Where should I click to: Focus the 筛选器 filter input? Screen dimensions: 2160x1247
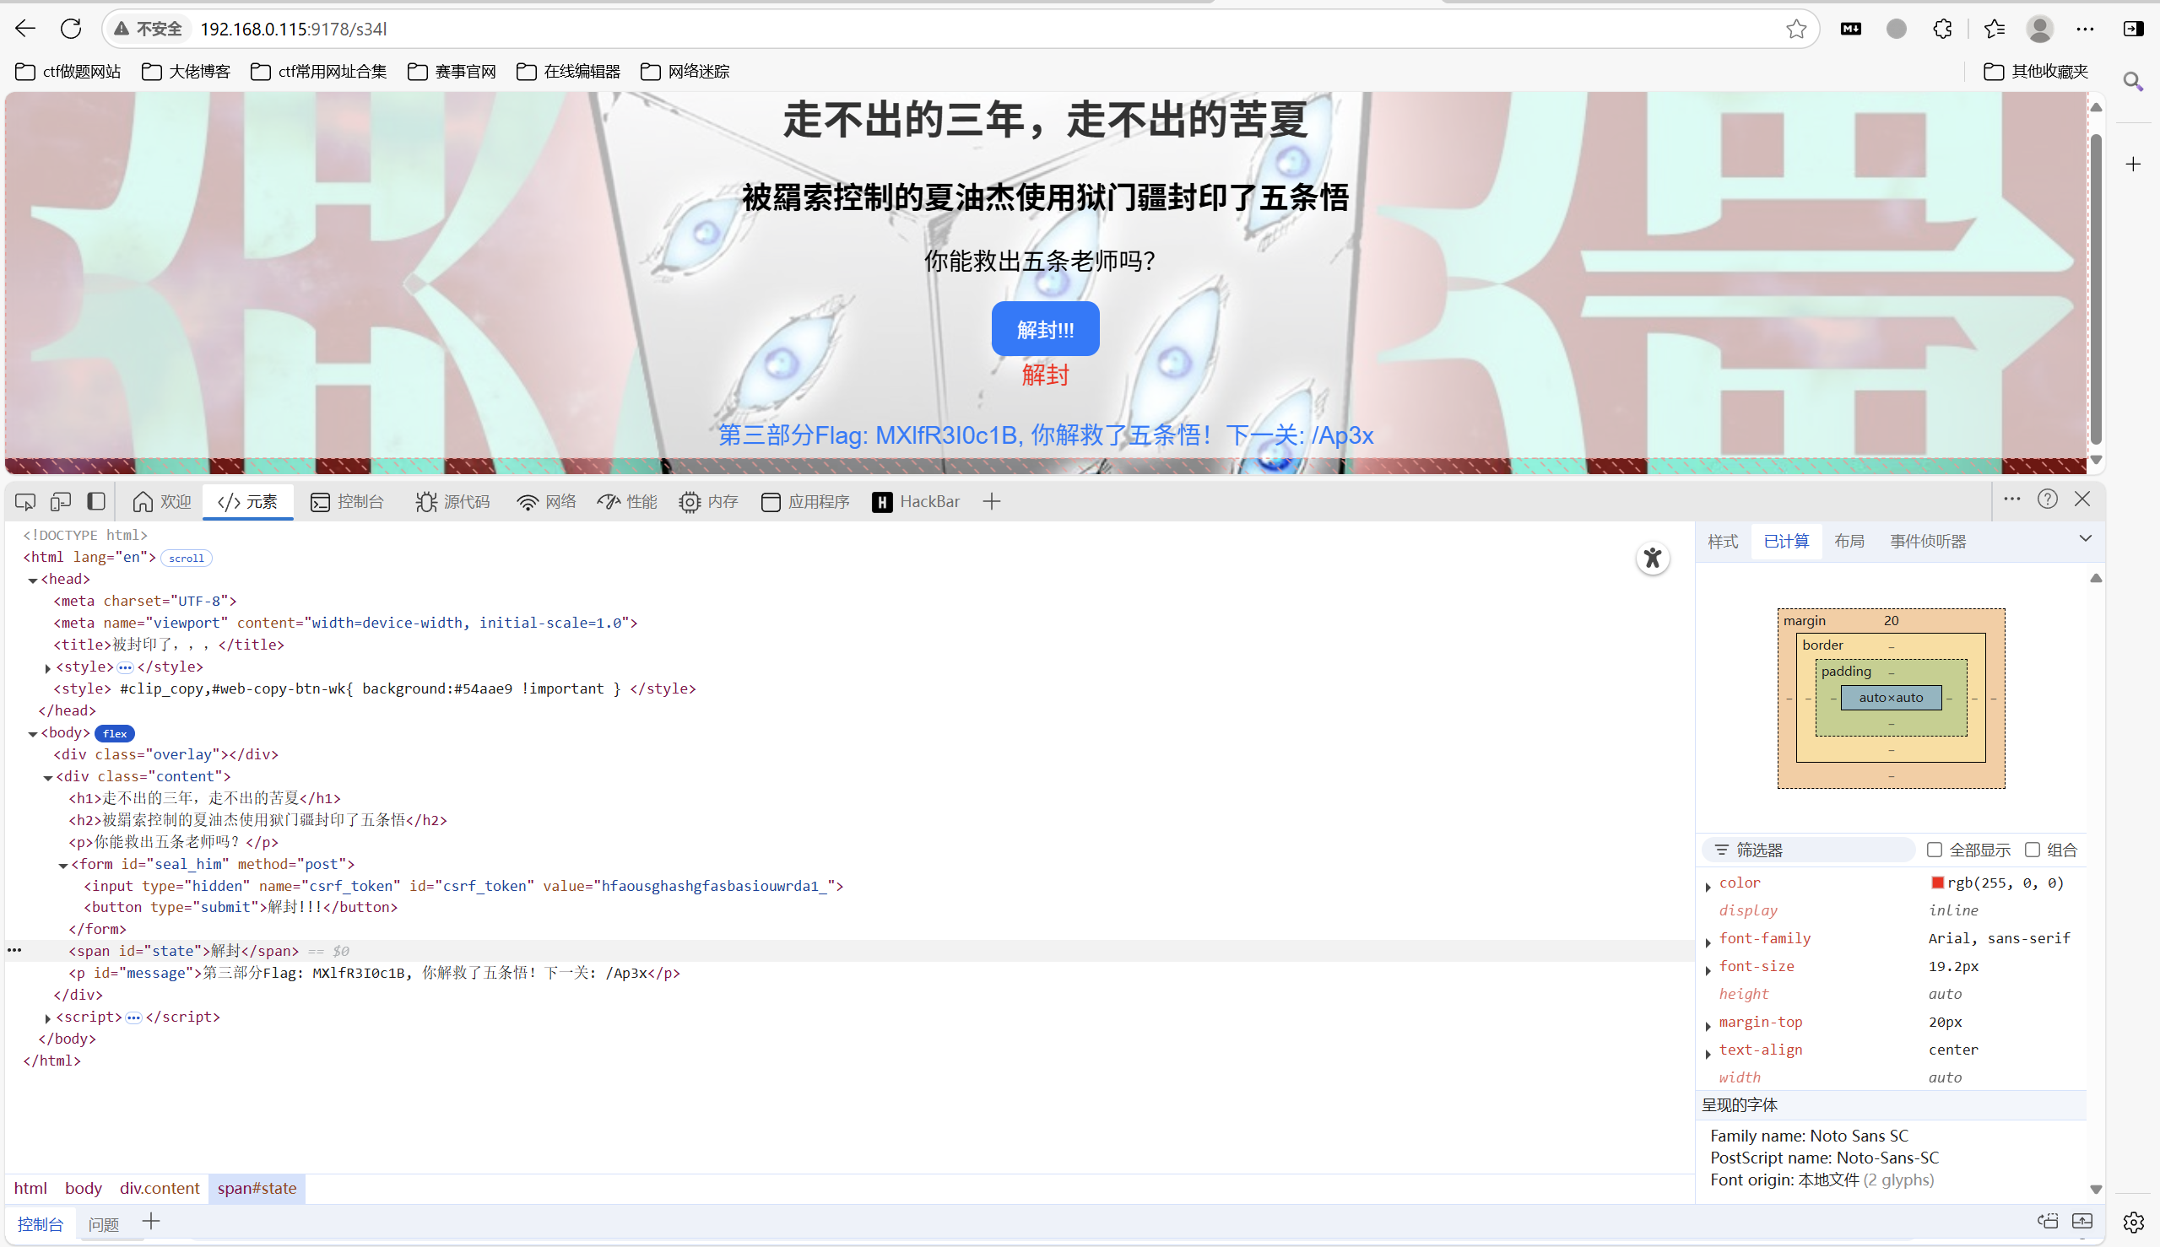tap(1808, 850)
